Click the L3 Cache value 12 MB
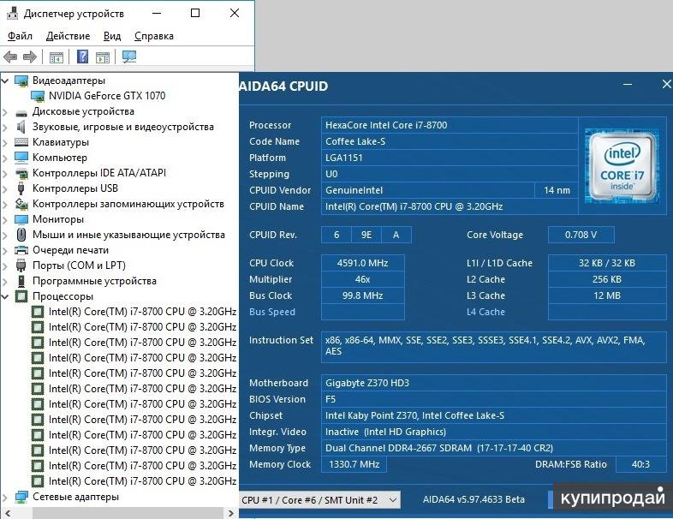Screen dimensions: 673x519 607,295
